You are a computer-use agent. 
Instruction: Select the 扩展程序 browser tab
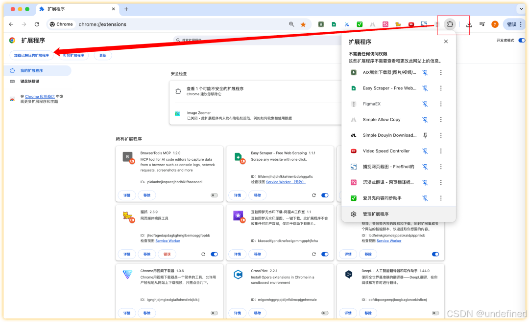(77, 9)
